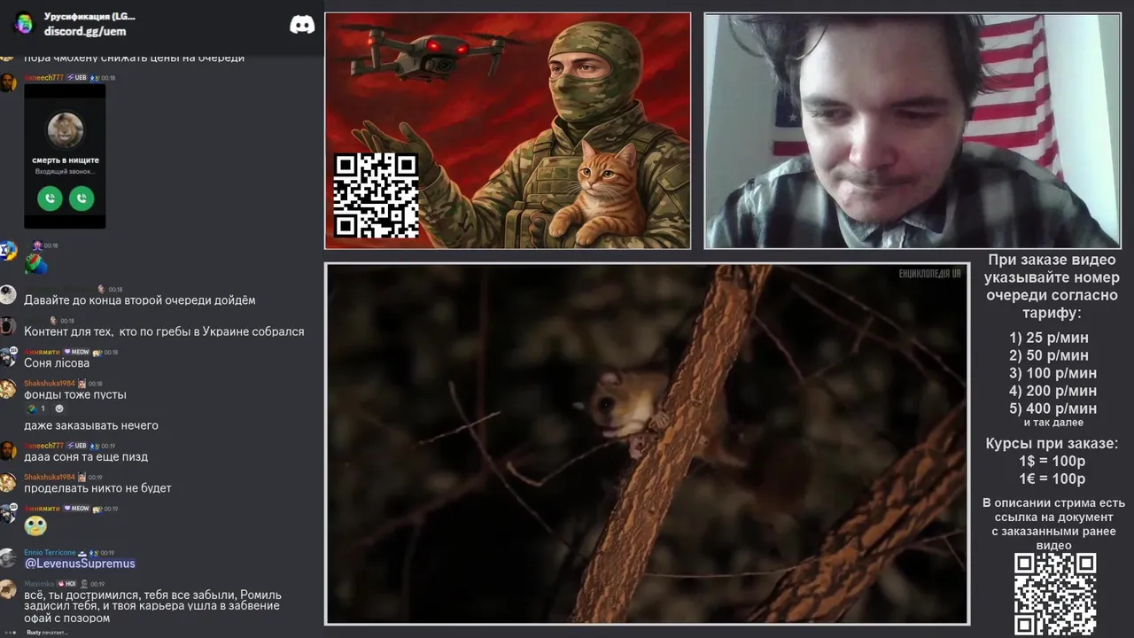The height and width of the screenshot is (638, 1134).
Task: Click the crying face emoji message
Action: (35, 525)
